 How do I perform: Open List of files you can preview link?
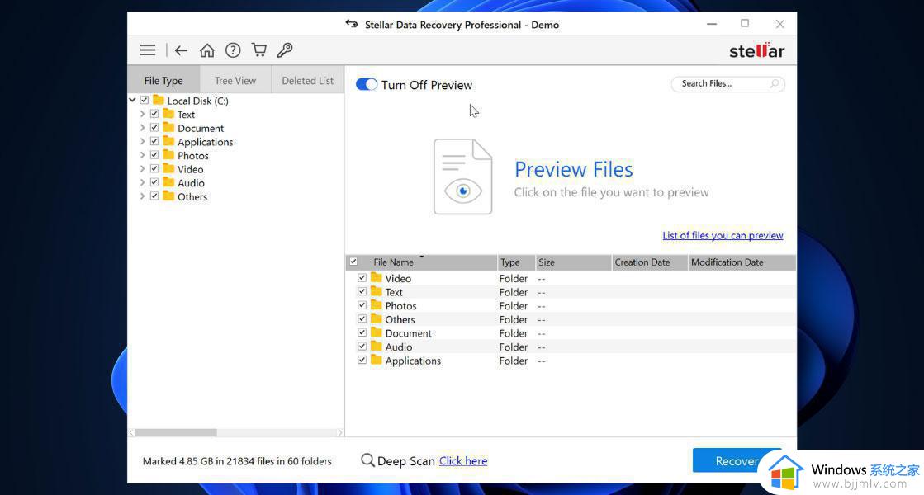[x=723, y=235]
